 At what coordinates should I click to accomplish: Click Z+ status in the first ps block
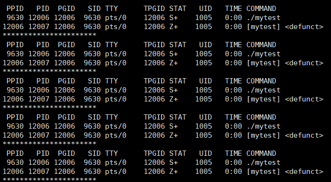174,27
